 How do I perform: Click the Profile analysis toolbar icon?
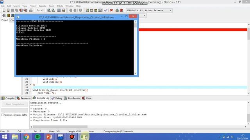point(117,10)
